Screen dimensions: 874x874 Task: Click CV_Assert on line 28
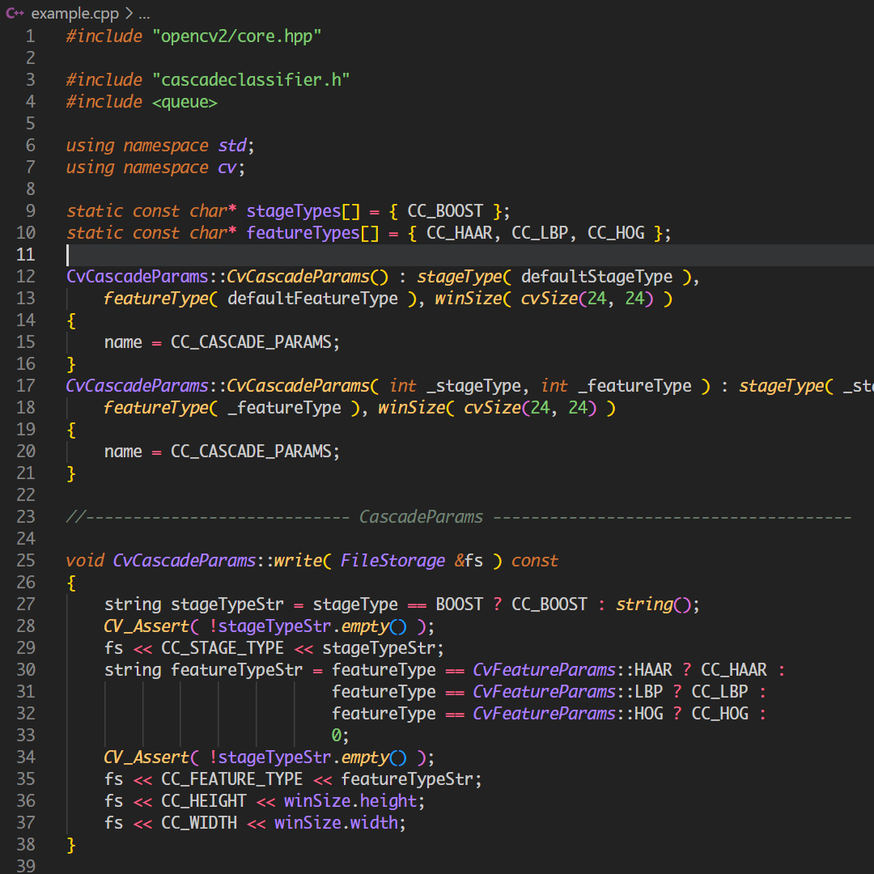coord(146,626)
